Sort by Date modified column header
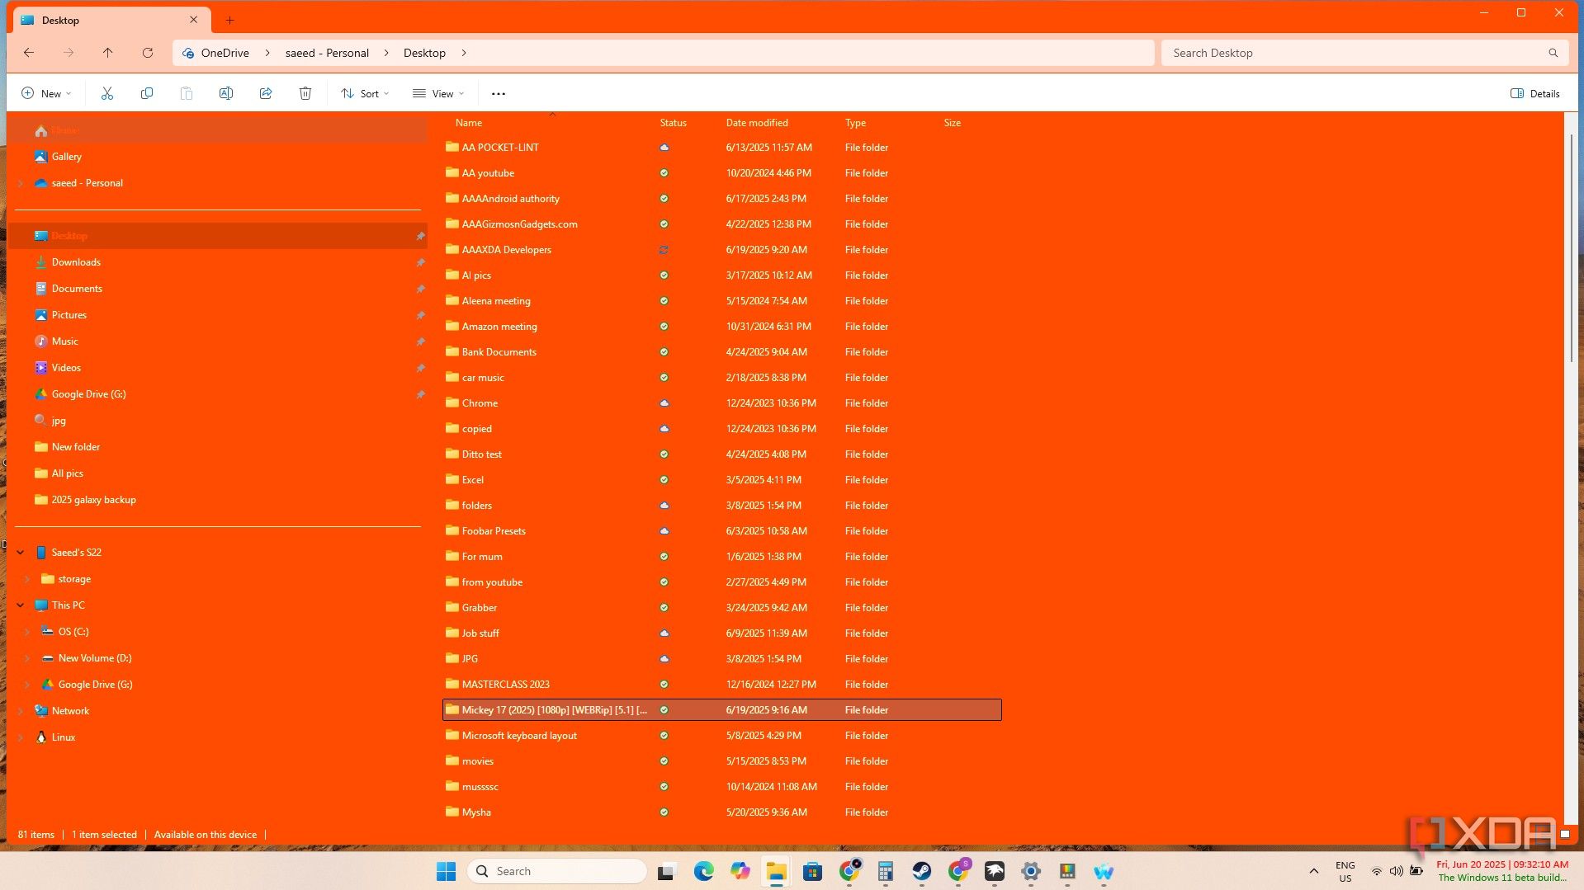The image size is (1584, 890). (x=757, y=123)
